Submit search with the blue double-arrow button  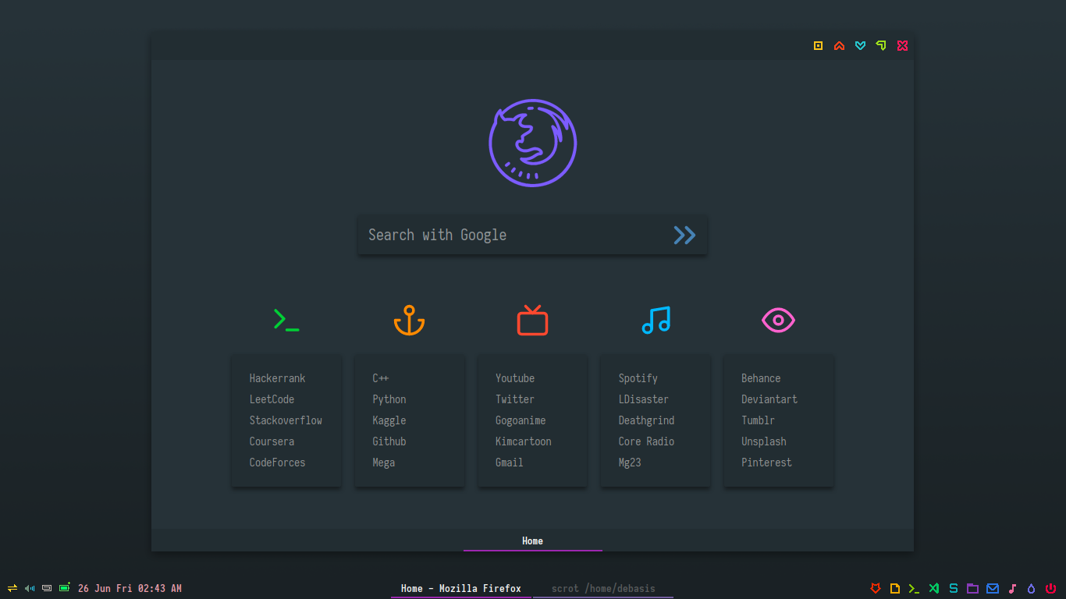[x=684, y=235]
